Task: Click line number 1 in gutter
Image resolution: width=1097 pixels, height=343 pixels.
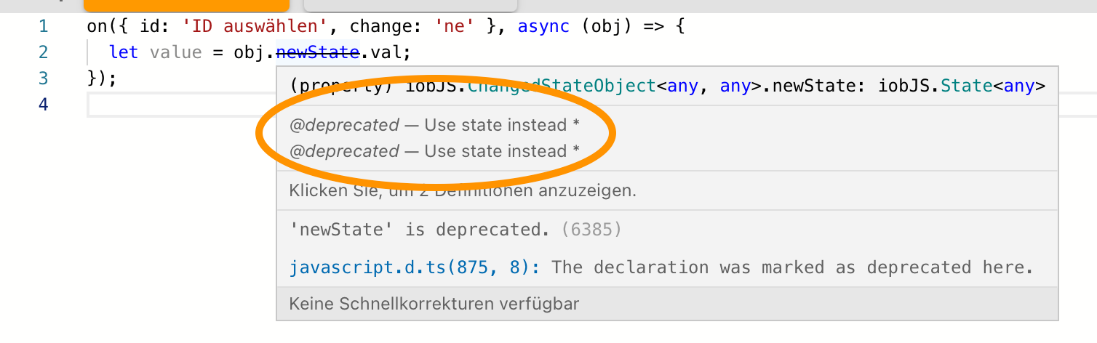Action: coord(43,27)
